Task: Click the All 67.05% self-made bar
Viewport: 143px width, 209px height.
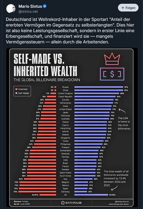Action: [x=91, y=195]
